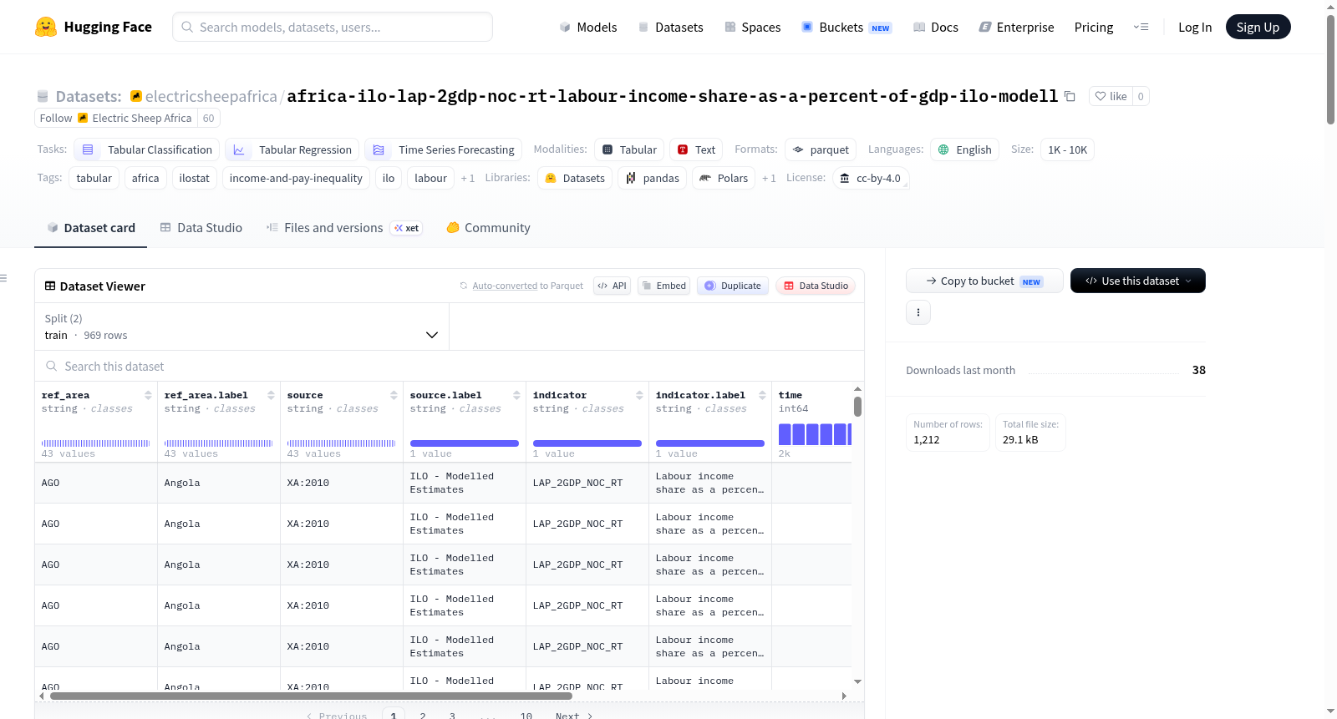
Task: Open the three-dot more options button
Action: 918,312
